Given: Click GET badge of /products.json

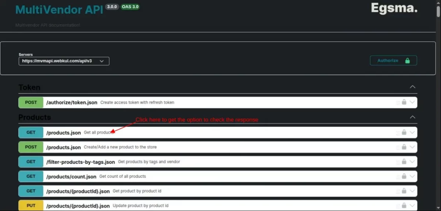Looking at the screenshot, I should [x=31, y=132].
